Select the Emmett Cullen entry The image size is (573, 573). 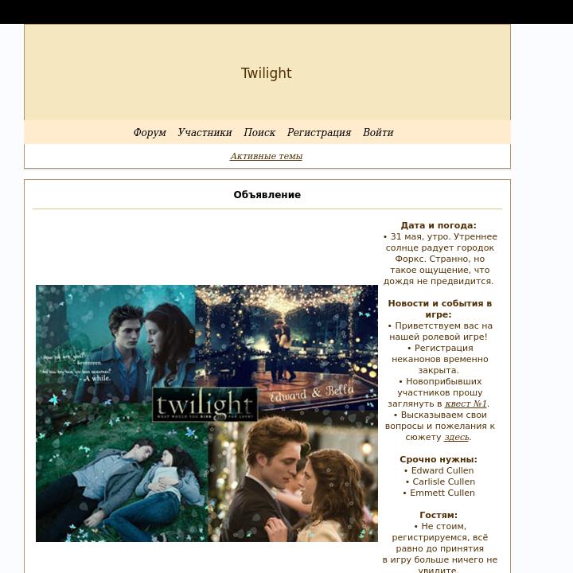(x=442, y=493)
